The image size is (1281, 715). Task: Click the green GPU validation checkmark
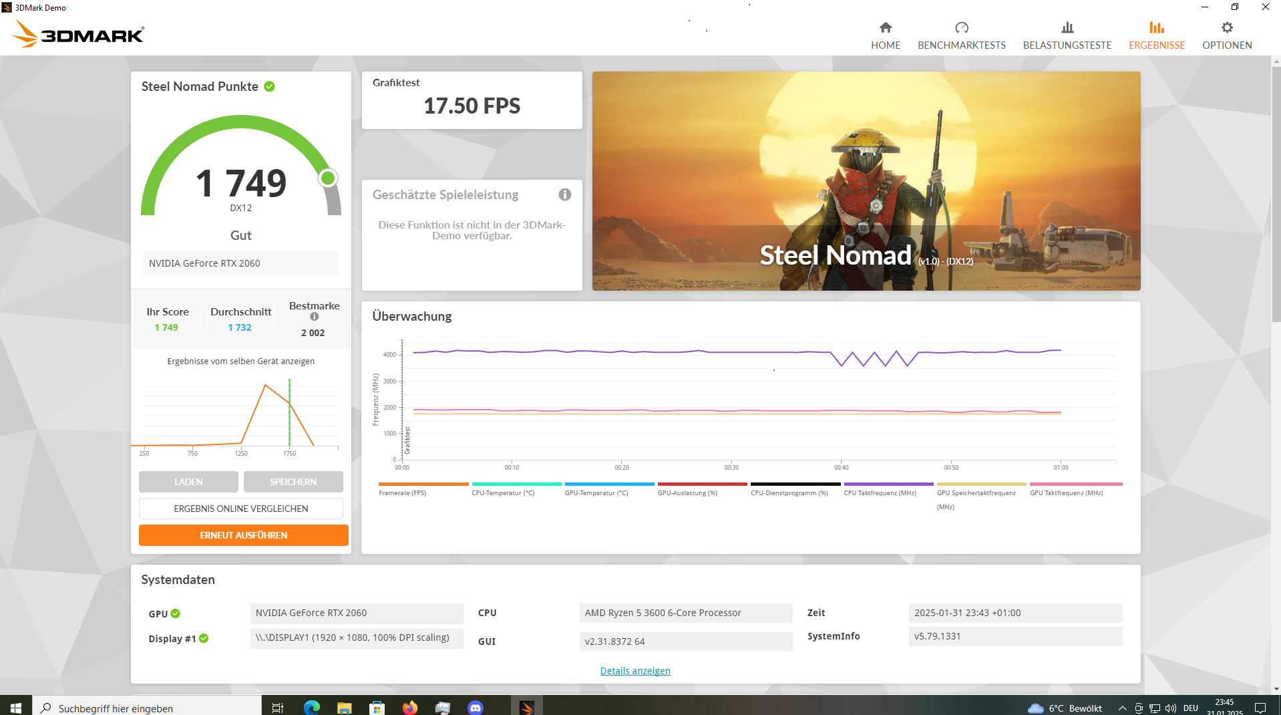[176, 613]
